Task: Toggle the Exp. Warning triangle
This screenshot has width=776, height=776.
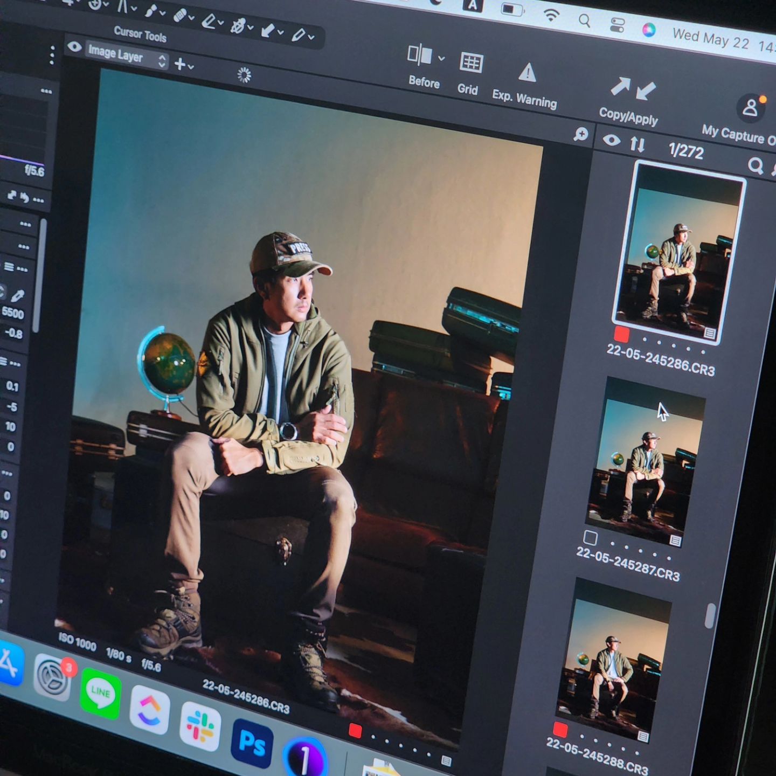Action: click(x=527, y=73)
